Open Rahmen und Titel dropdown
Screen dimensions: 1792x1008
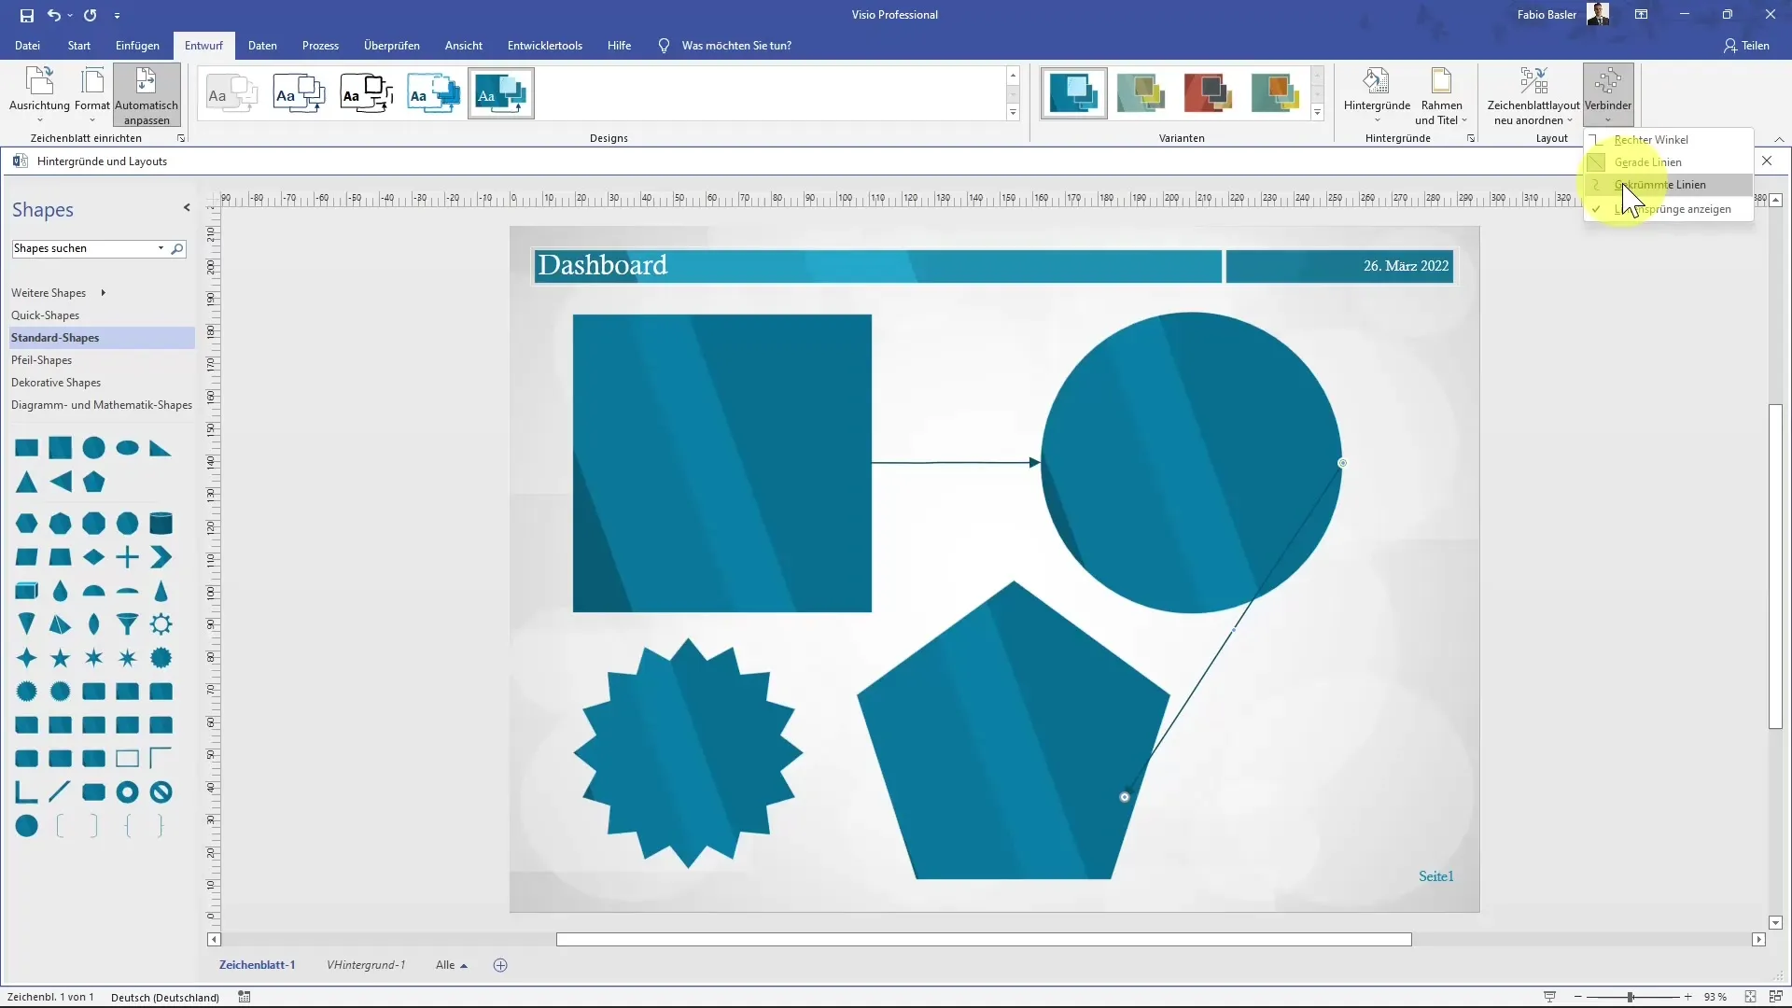pos(1441,94)
